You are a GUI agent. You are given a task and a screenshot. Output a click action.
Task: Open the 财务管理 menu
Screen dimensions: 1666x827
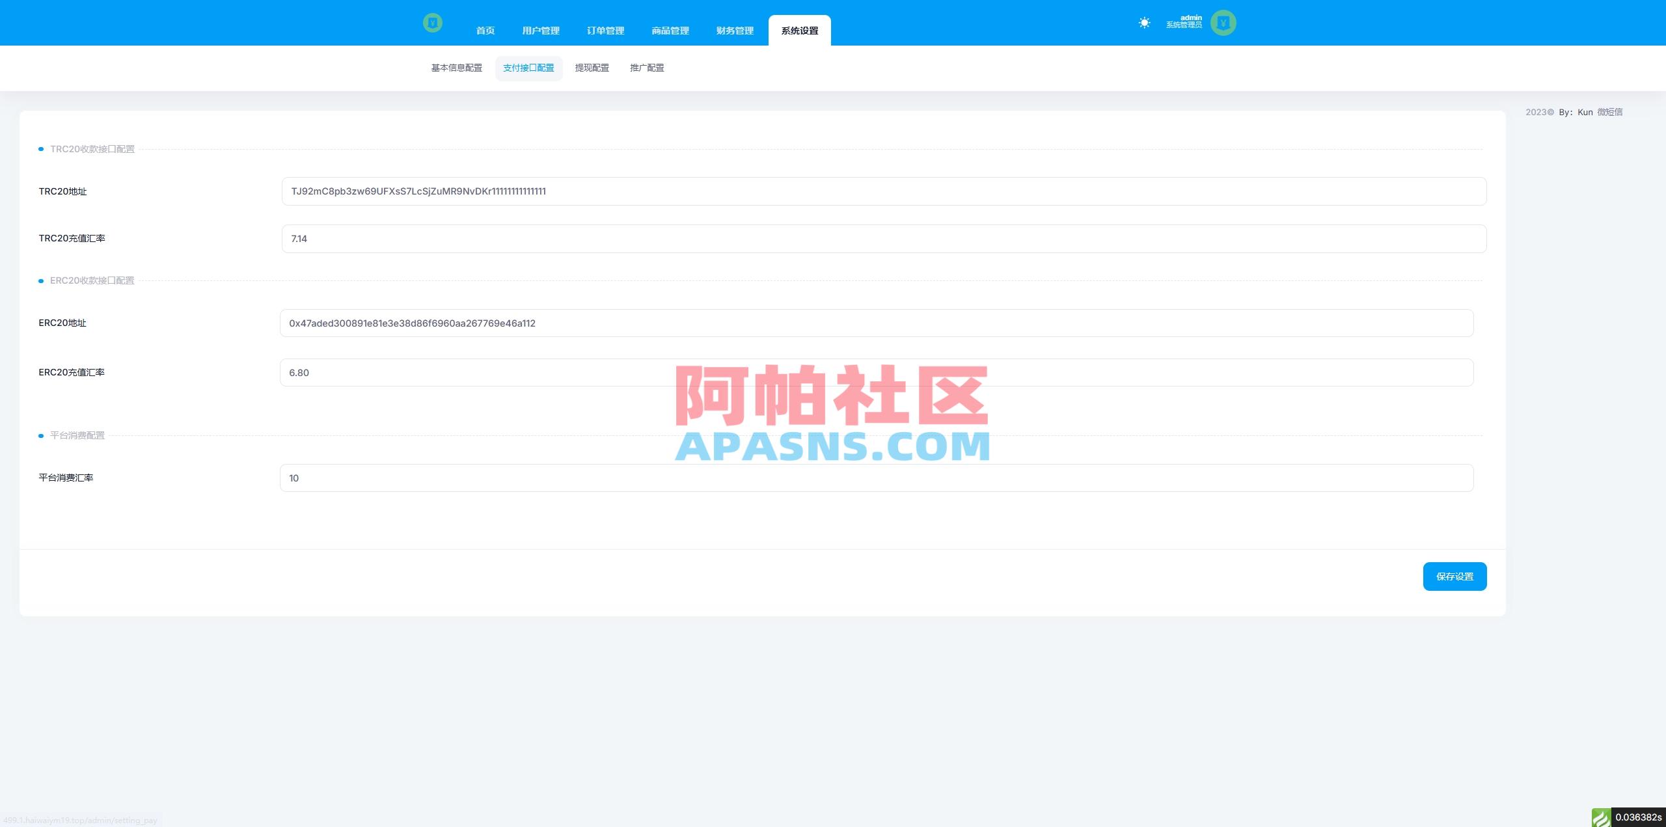click(735, 30)
